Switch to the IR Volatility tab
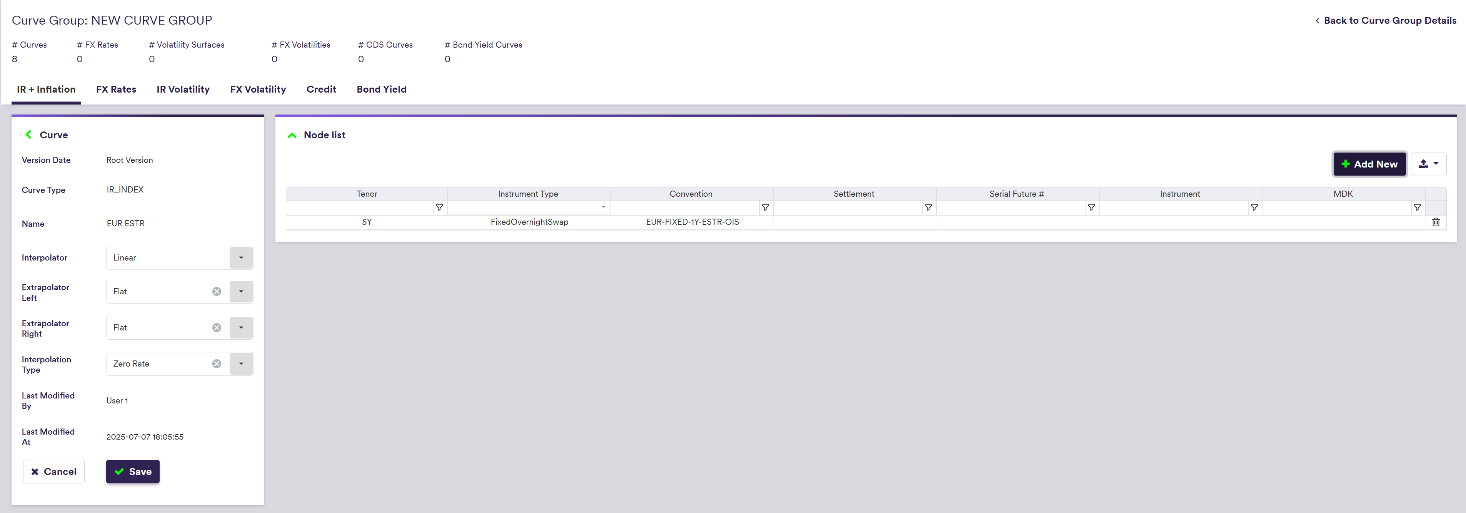The width and height of the screenshot is (1466, 513). (183, 89)
